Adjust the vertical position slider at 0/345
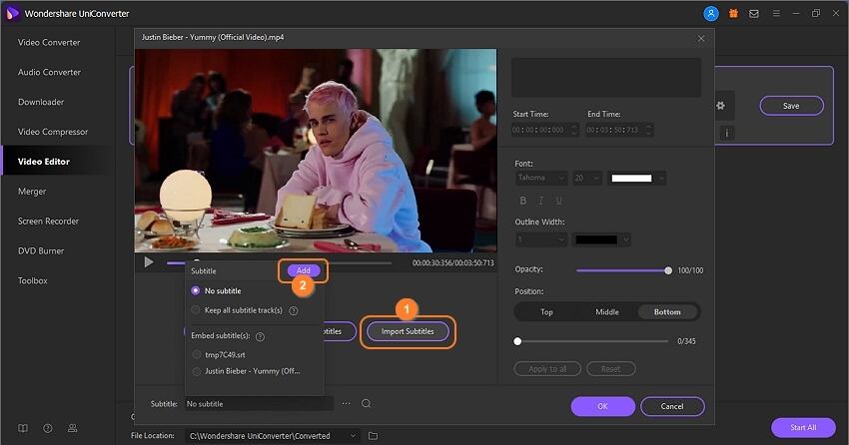This screenshot has width=849, height=445. click(517, 341)
